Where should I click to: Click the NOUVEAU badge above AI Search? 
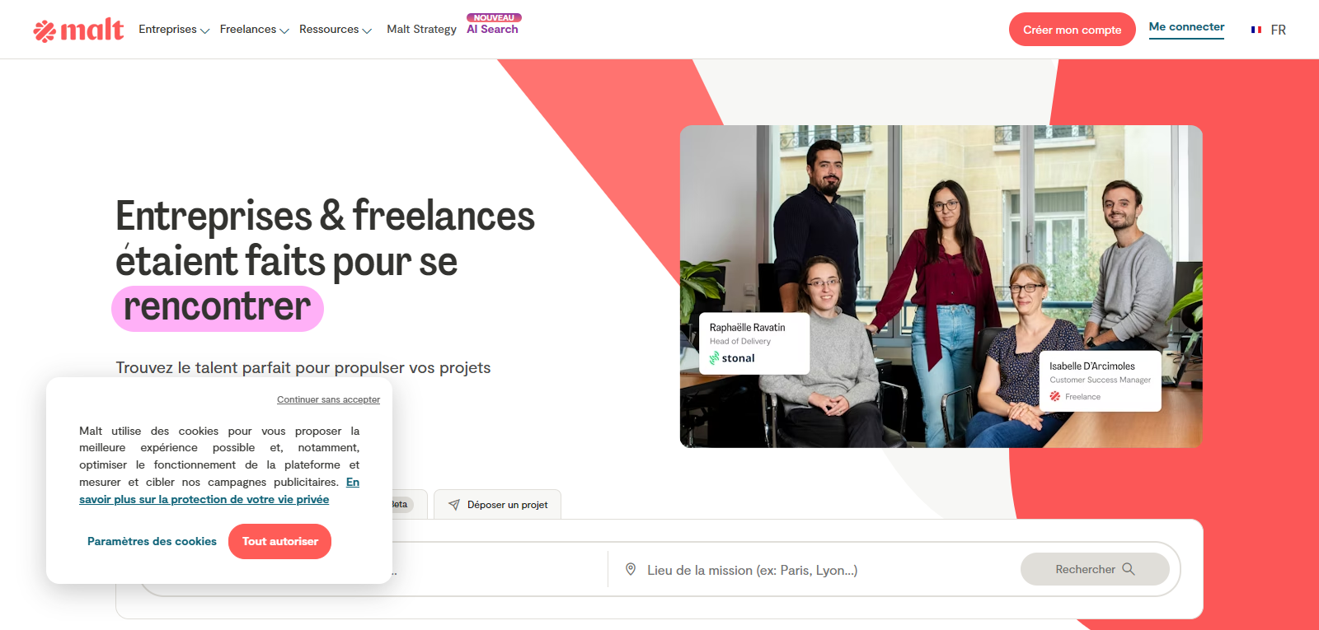coord(494,17)
